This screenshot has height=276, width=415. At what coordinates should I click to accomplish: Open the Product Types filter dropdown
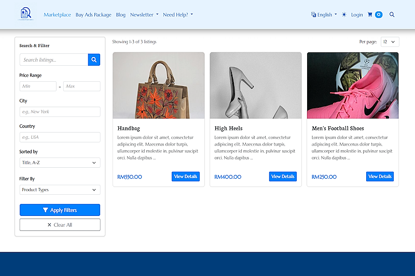(60, 190)
